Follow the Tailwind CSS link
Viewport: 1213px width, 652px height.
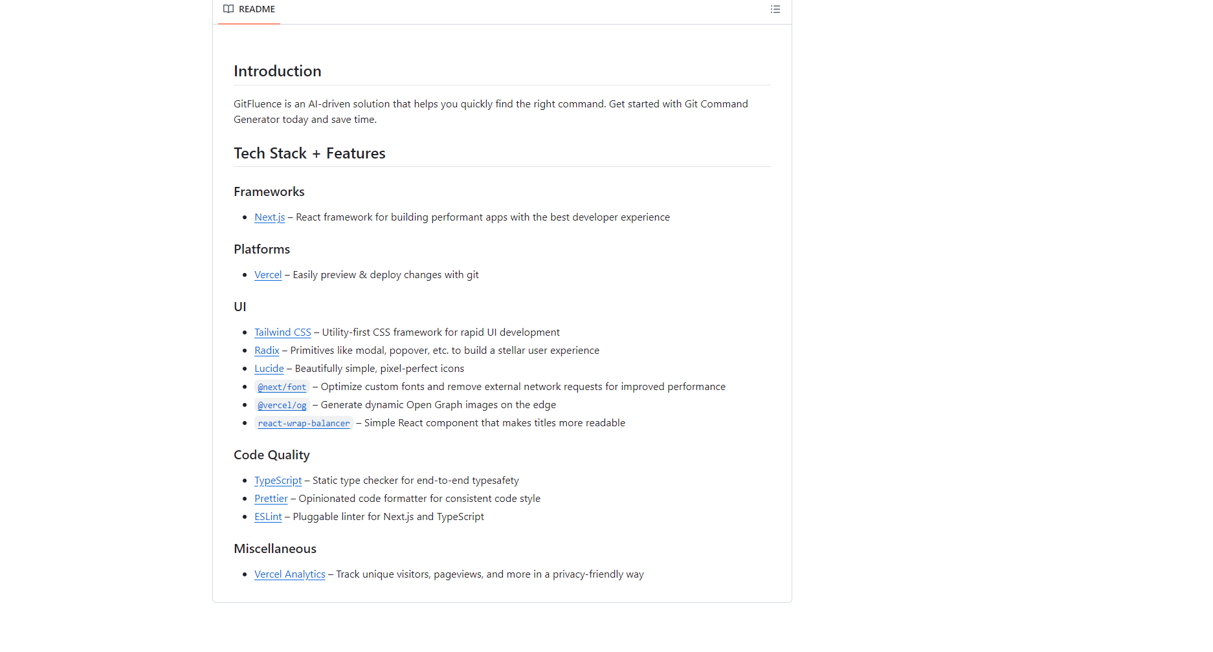click(282, 332)
